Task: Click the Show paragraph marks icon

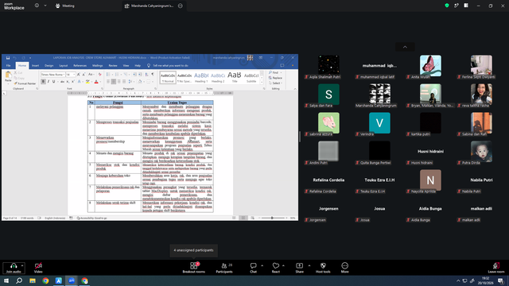Action: tap(153, 75)
